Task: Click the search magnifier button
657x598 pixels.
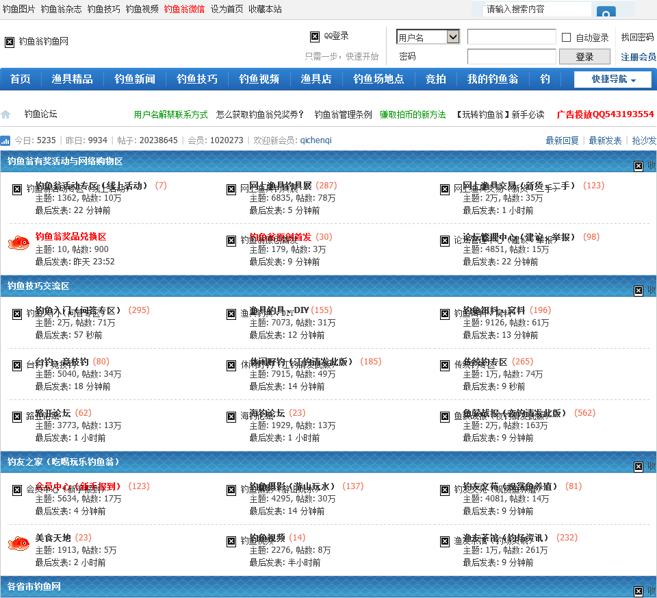Action: (606, 12)
